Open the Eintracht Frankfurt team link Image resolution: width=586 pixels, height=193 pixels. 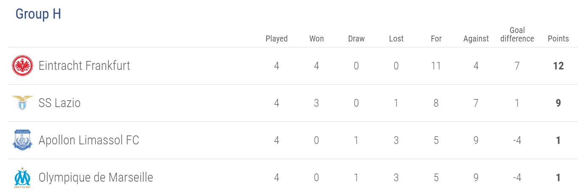pos(84,66)
